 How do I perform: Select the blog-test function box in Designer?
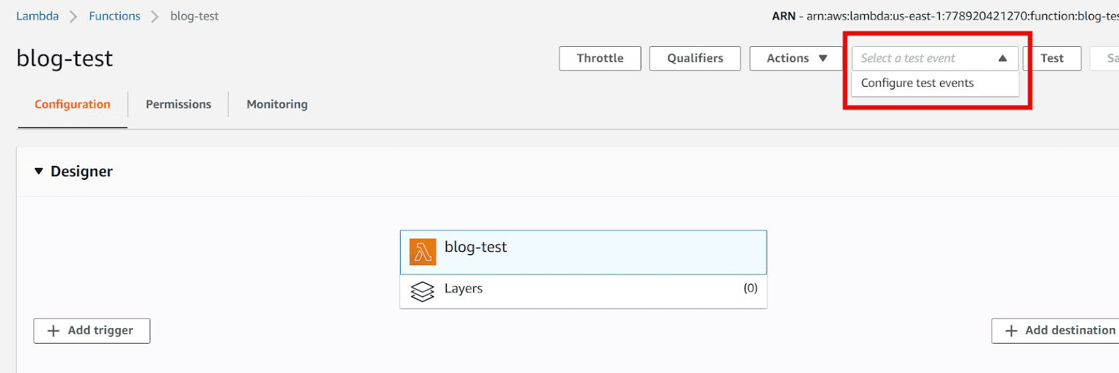coord(583,253)
